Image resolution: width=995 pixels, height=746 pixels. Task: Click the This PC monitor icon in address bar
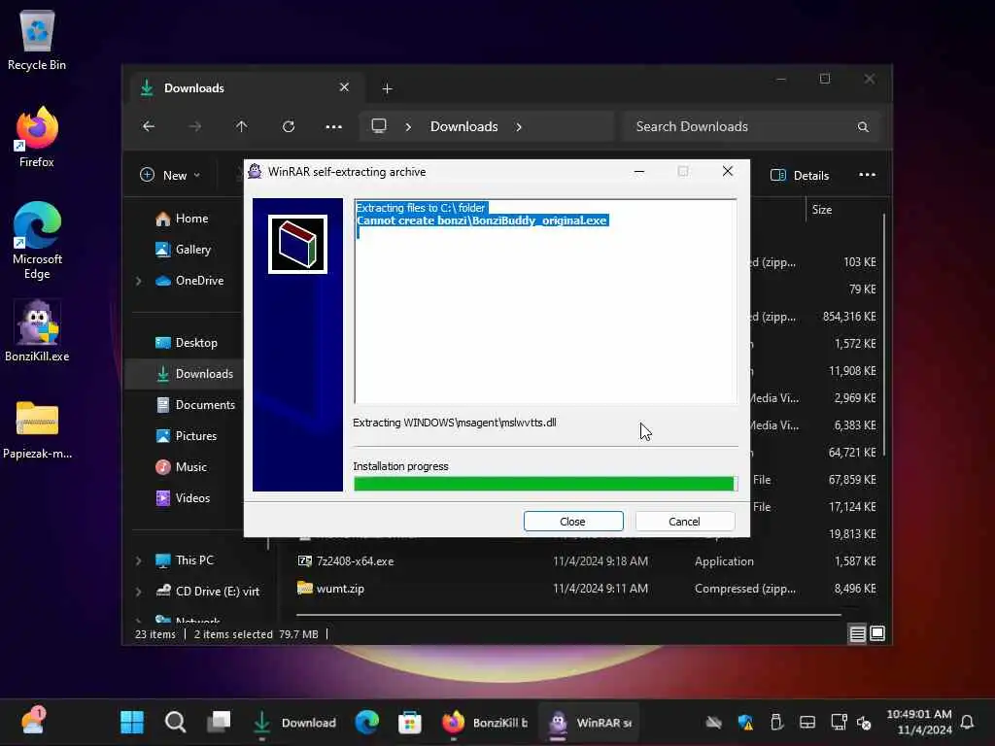tap(379, 125)
